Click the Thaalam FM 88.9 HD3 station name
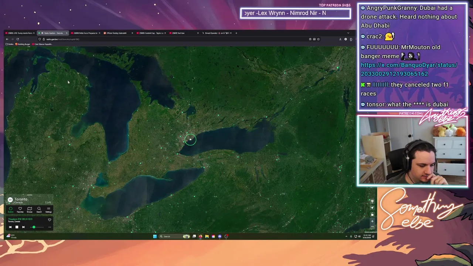 click(20, 219)
